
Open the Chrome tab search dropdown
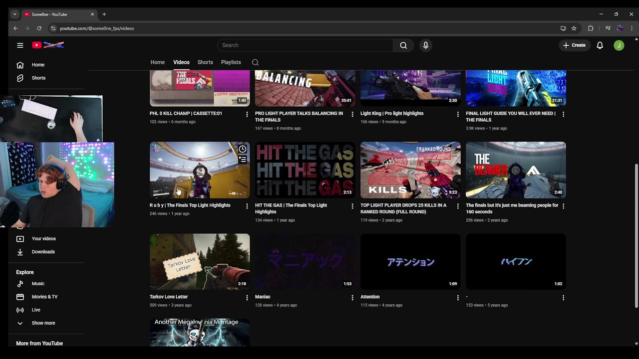[15, 14]
